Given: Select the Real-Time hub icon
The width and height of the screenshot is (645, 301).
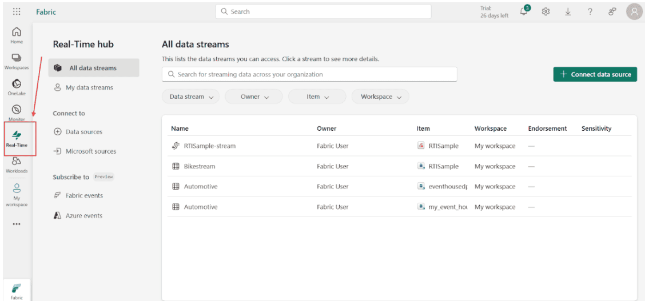Looking at the screenshot, I should [17, 138].
